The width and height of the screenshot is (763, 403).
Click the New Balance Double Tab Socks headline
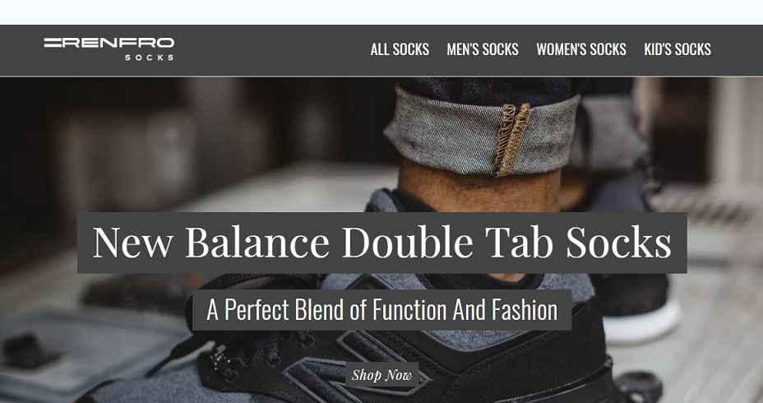coord(382,243)
